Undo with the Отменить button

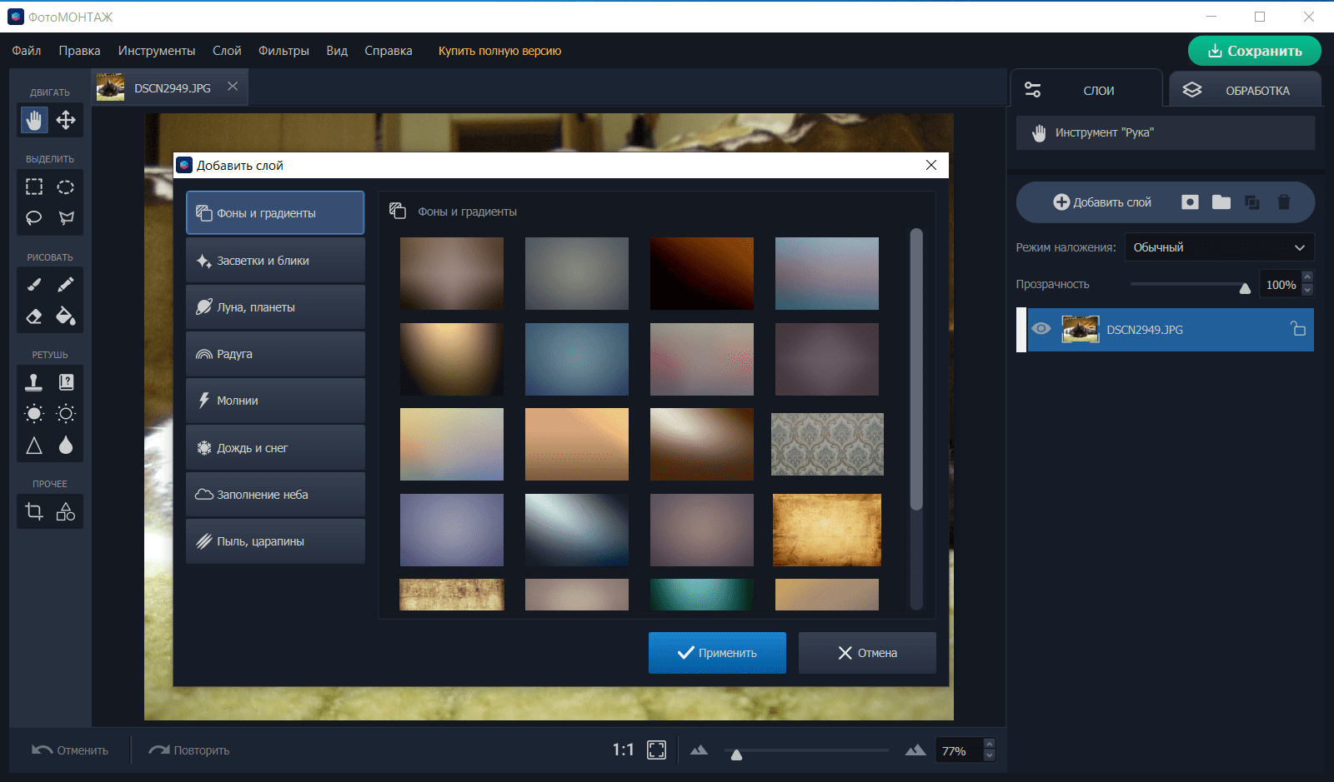pyautogui.click(x=70, y=750)
